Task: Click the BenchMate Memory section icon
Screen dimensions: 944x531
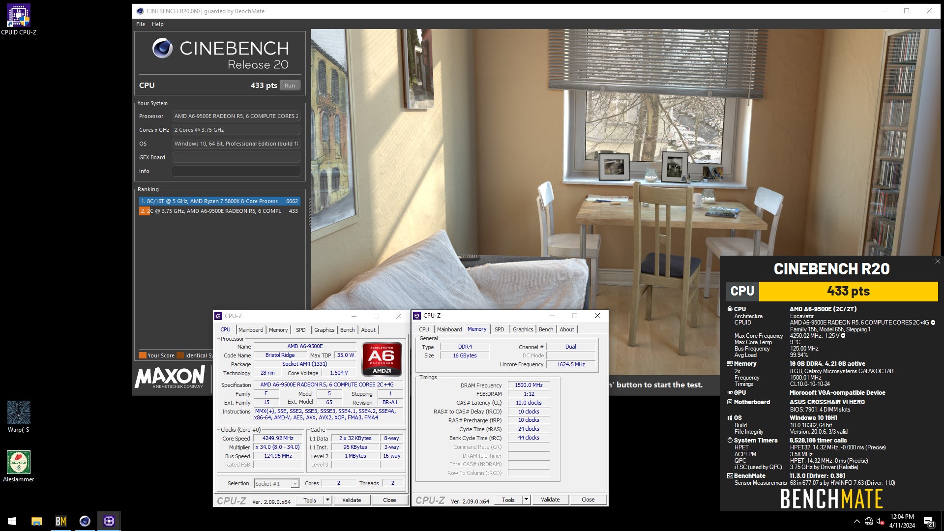Action: (730, 364)
